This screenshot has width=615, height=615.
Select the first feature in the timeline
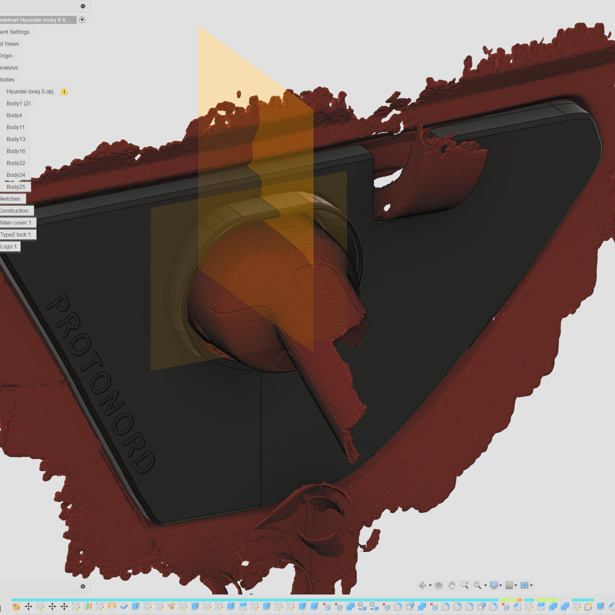16,606
